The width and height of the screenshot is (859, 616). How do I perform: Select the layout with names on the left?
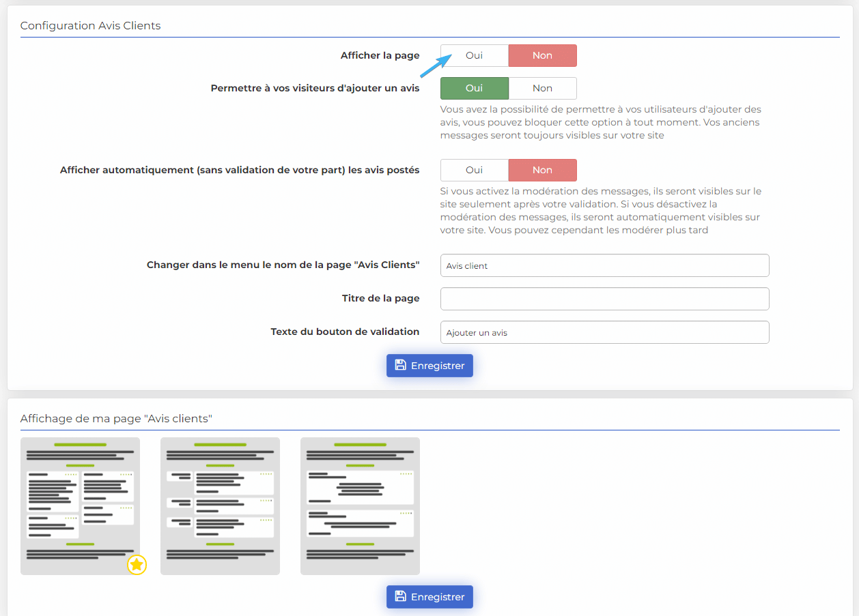click(220, 506)
